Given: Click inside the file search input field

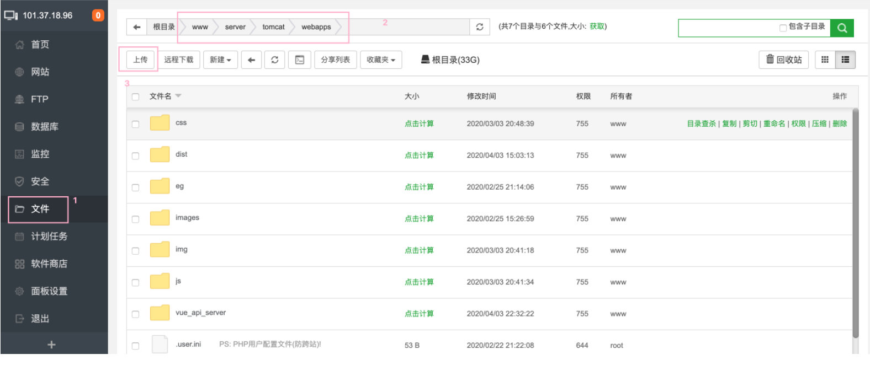Looking at the screenshot, I should pyautogui.click(x=728, y=28).
